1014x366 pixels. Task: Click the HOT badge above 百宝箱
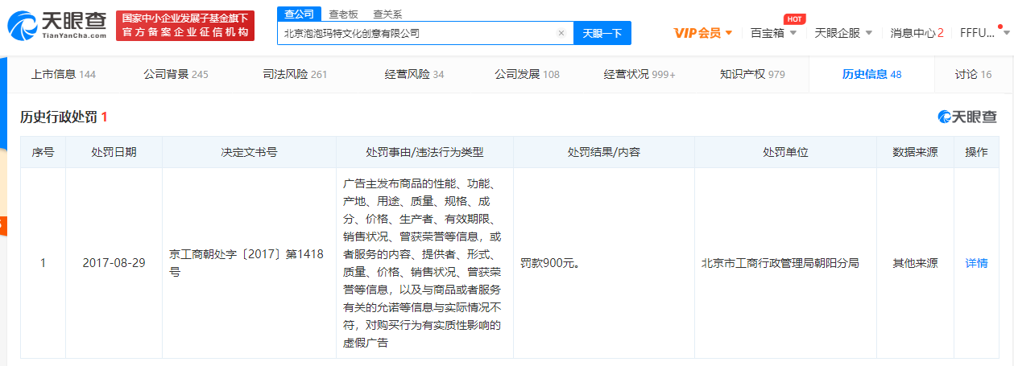coord(795,19)
